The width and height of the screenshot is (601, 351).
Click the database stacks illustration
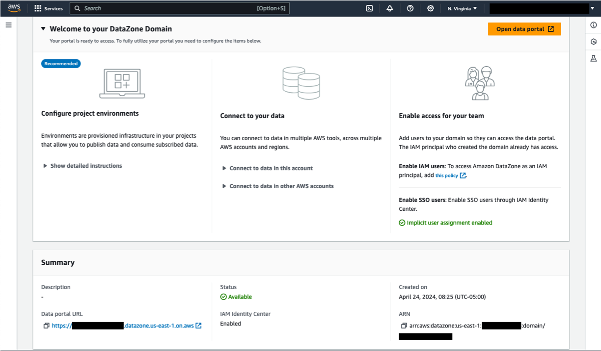coord(301,84)
